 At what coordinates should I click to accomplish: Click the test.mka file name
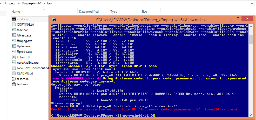pyautogui.click(x=23, y=79)
